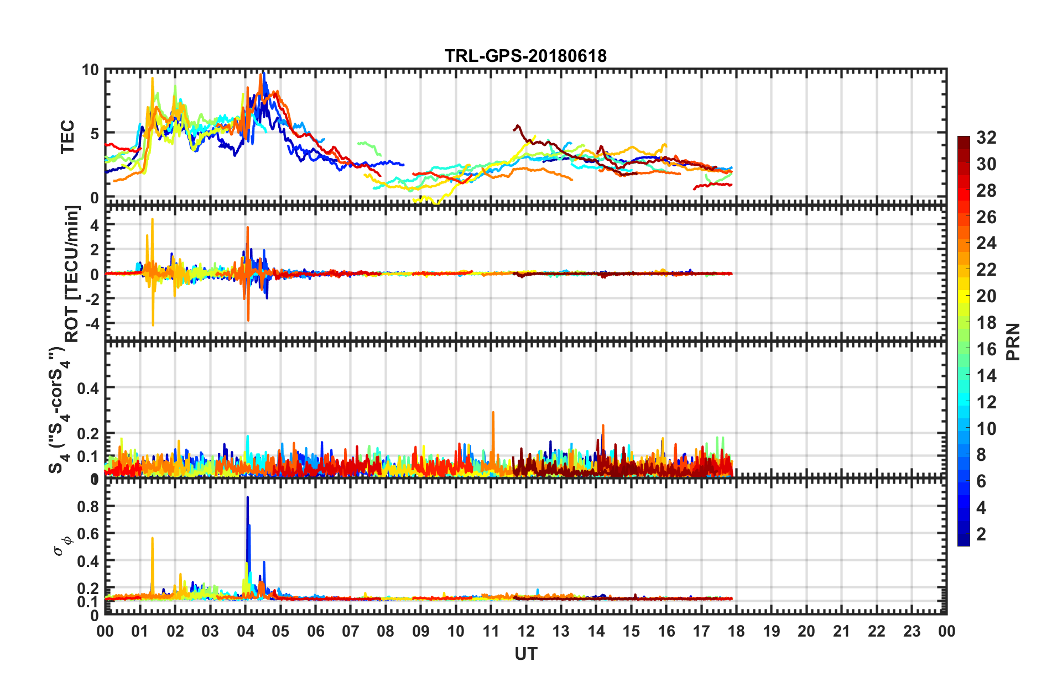Click x-axis tick label 07
Image resolution: width=1052 pixels, height=683 pixels.
[x=350, y=631]
